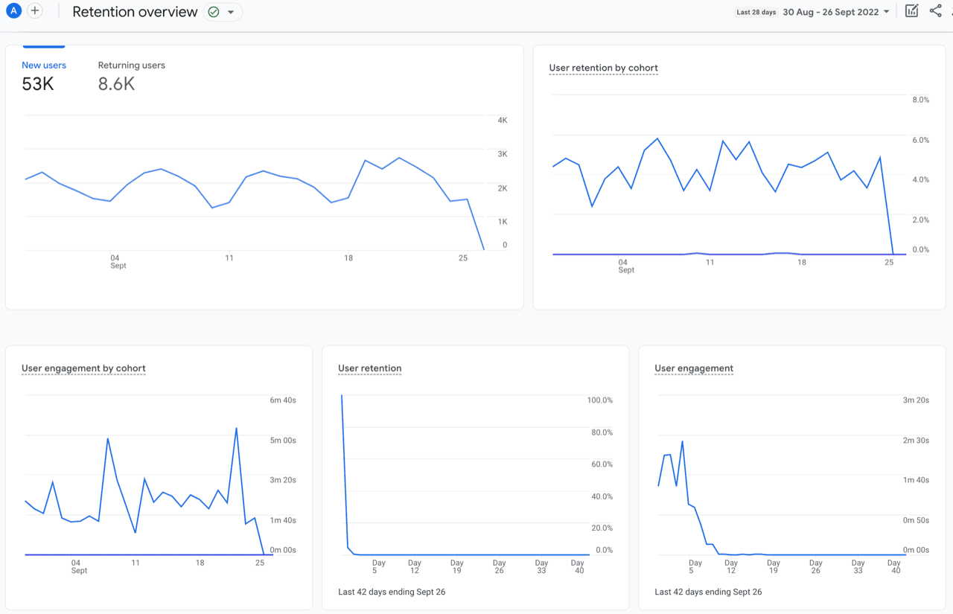Viewport: 953px width, 614px height.
Task: Click the green data quality checkmark icon
Action: 214,12
